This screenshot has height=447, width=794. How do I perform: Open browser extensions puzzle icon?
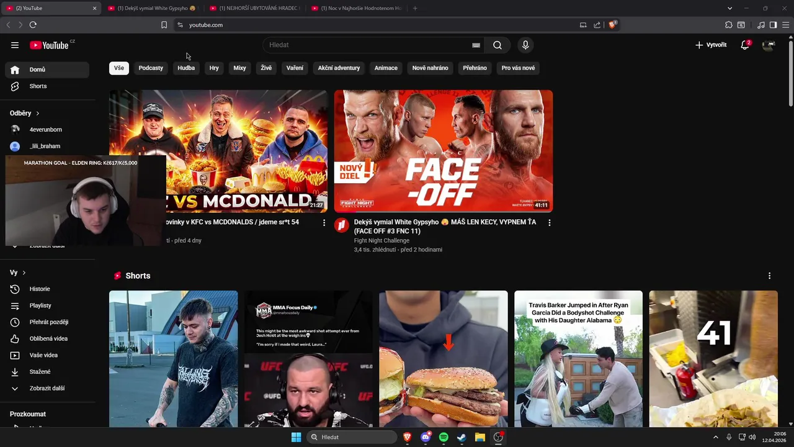[x=729, y=25]
